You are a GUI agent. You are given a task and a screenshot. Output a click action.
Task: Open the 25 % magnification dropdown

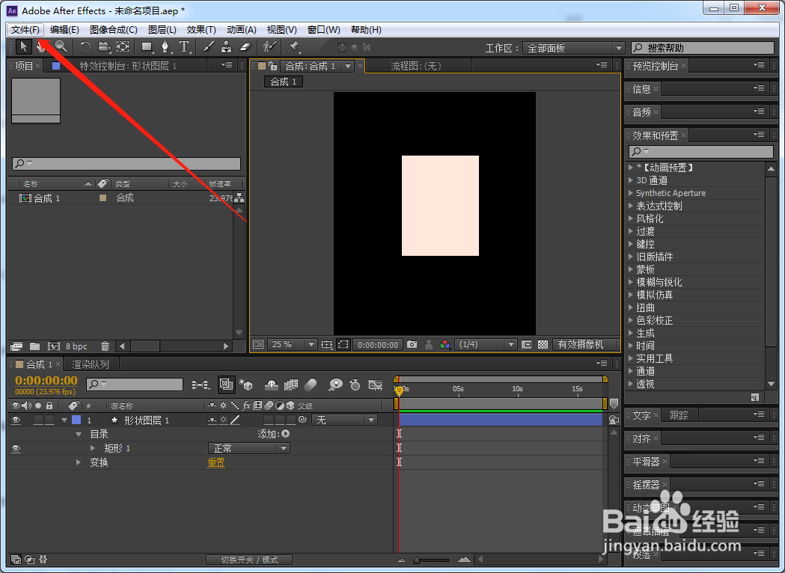(293, 345)
